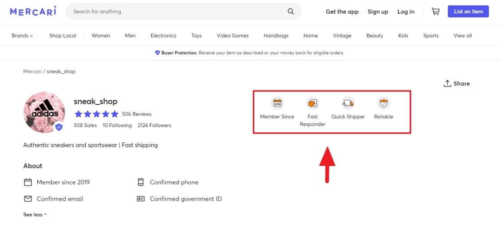Open the Vintage category
Image resolution: width=501 pixels, height=228 pixels.
click(x=342, y=36)
